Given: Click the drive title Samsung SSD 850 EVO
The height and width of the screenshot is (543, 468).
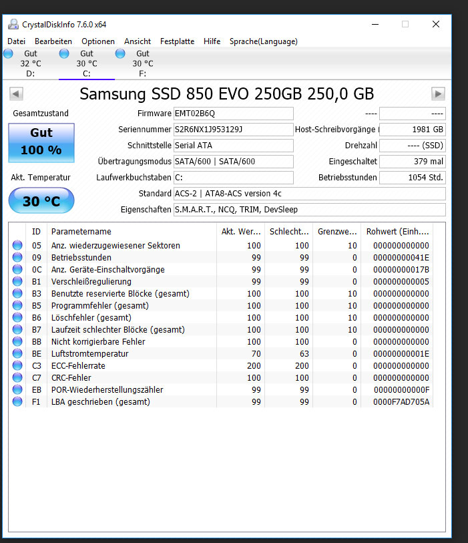Looking at the screenshot, I should [227, 94].
